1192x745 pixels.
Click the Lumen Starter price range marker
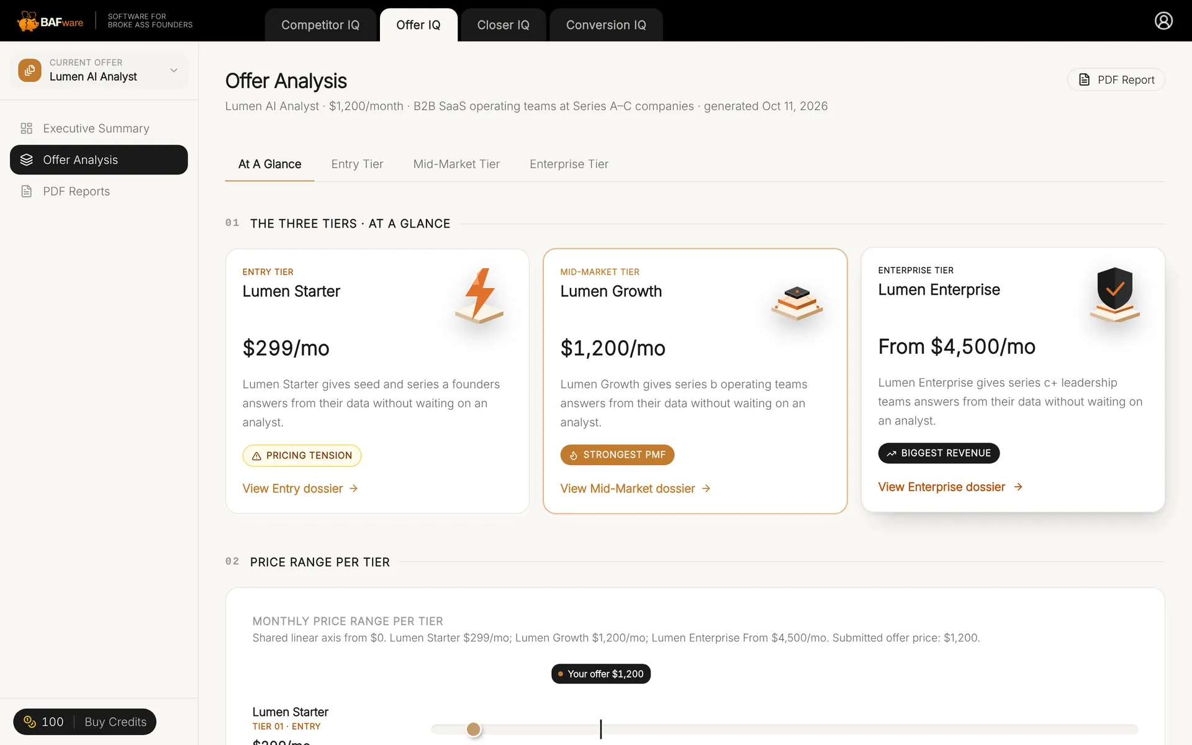click(x=474, y=729)
